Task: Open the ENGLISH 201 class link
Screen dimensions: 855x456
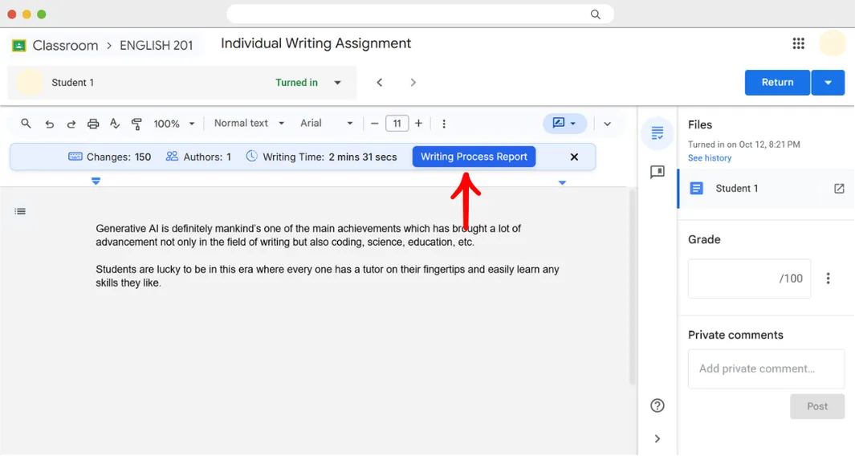Action: tap(157, 45)
